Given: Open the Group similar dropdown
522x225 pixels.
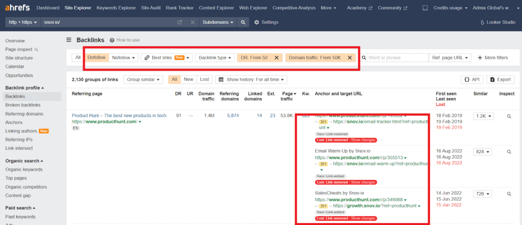Looking at the screenshot, I should point(143,79).
